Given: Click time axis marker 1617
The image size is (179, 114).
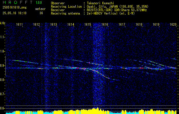Looking at the screenshot, I should (122, 25).
